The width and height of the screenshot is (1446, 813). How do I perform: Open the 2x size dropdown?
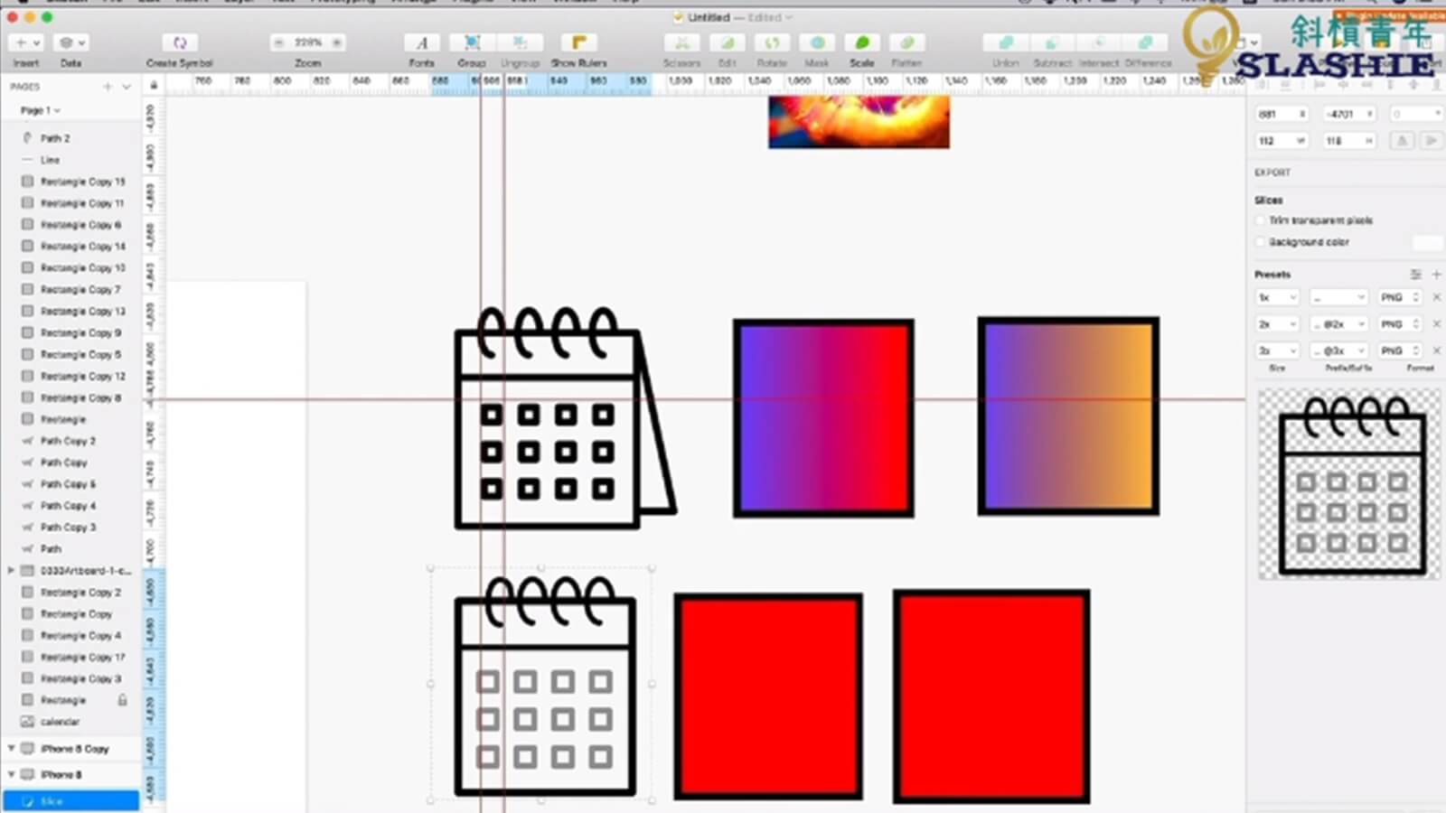(1277, 323)
